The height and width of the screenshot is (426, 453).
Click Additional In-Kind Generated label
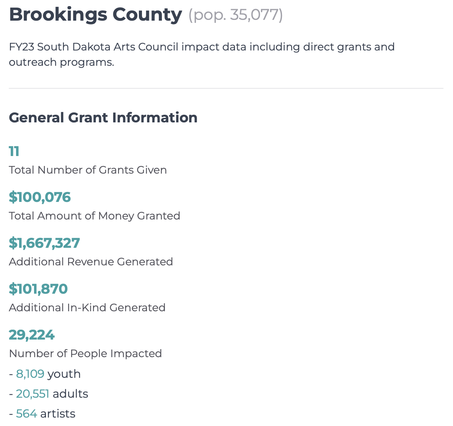click(87, 307)
